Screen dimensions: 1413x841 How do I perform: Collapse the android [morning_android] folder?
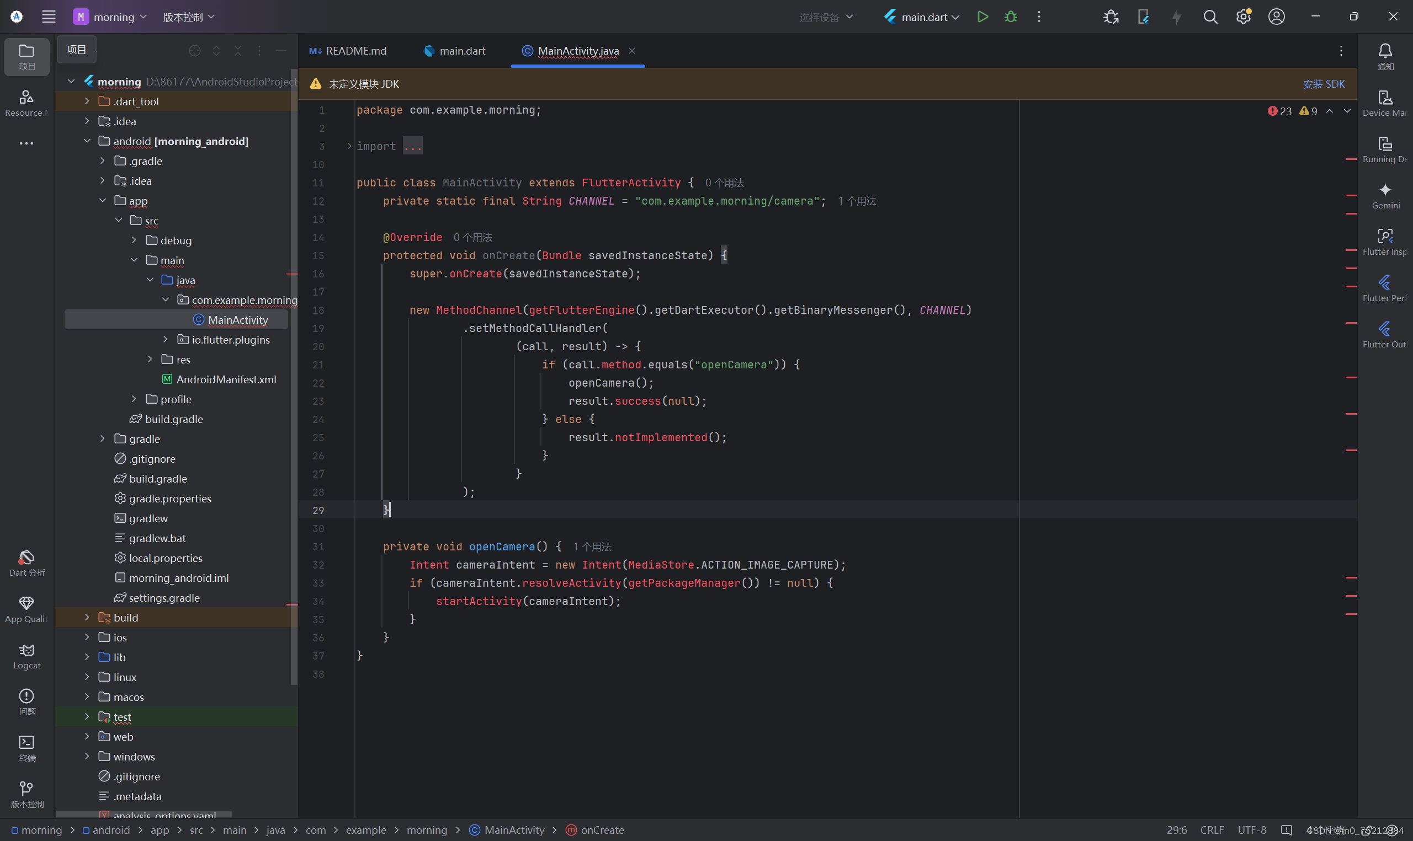click(87, 141)
